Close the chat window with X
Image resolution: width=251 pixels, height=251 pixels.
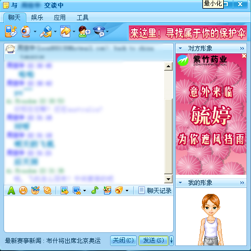240,4
